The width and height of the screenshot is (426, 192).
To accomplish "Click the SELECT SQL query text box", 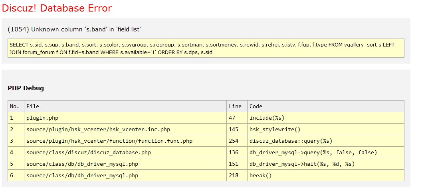I will coord(206,48).
